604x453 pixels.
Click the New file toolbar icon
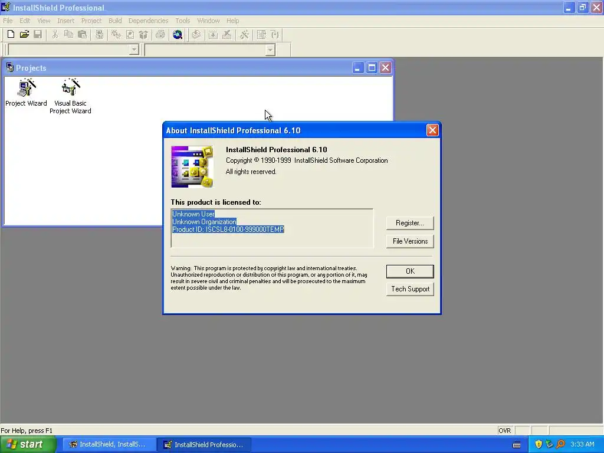tap(11, 34)
